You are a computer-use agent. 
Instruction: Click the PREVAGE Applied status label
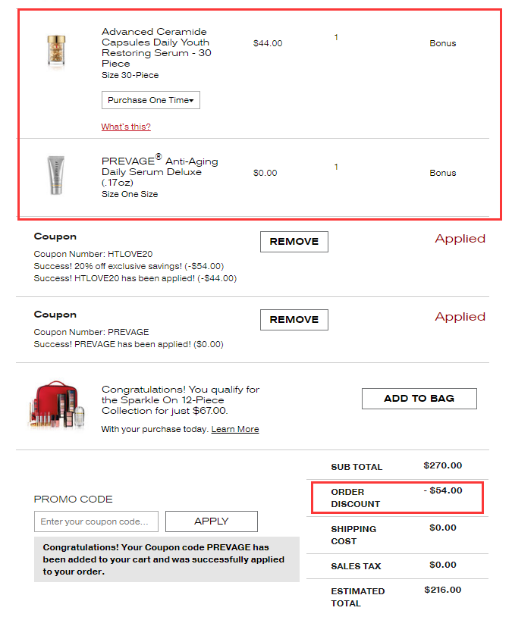click(460, 316)
